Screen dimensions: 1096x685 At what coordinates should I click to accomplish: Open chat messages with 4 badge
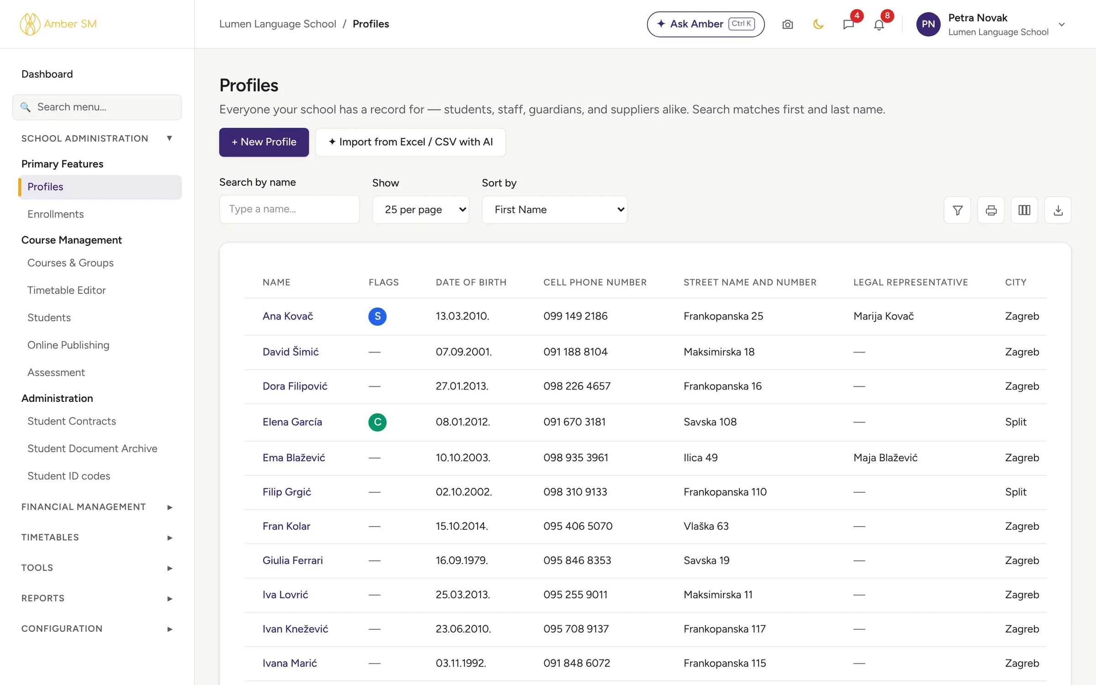pyautogui.click(x=848, y=24)
